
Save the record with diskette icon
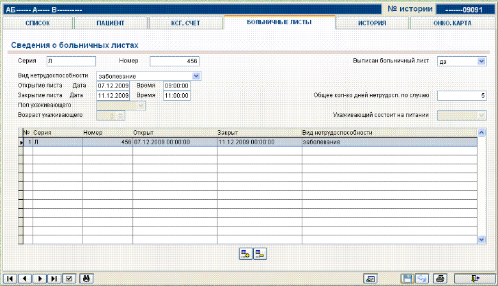pyautogui.click(x=406, y=278)
